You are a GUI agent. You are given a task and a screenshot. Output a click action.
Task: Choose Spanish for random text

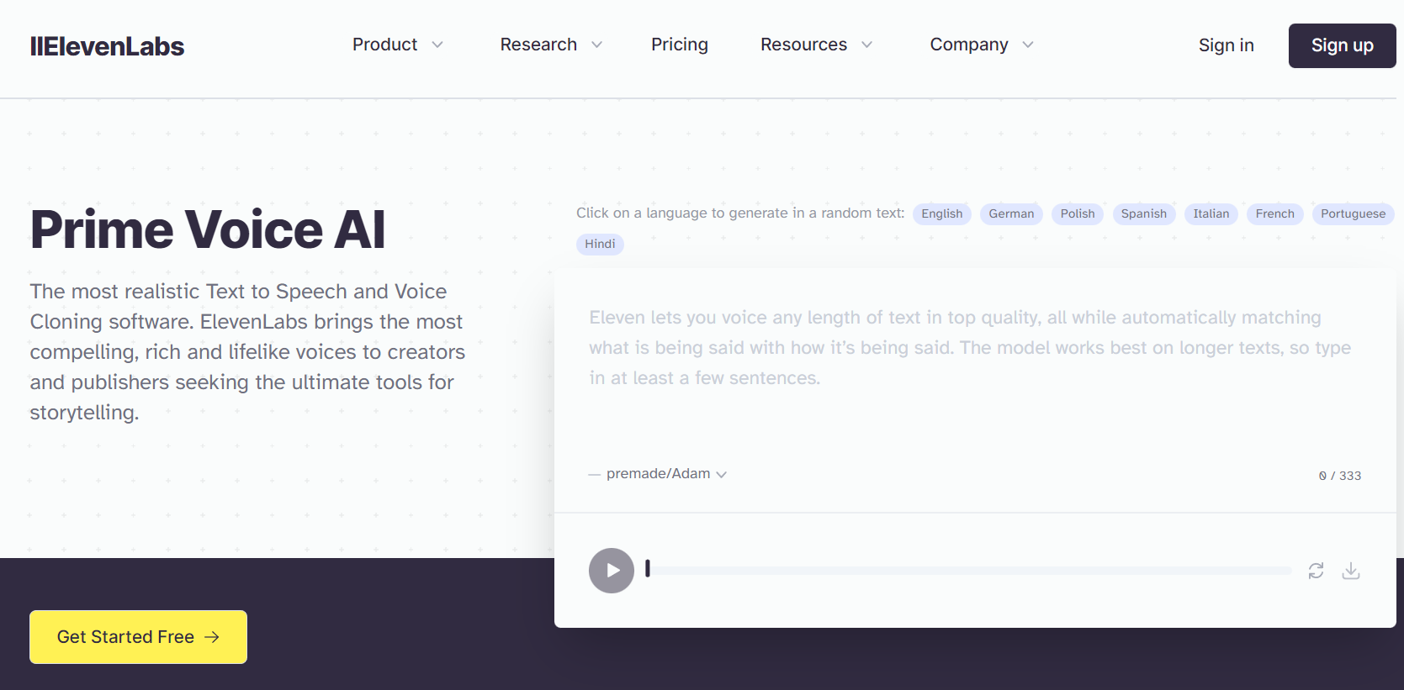pos(1144,213)
